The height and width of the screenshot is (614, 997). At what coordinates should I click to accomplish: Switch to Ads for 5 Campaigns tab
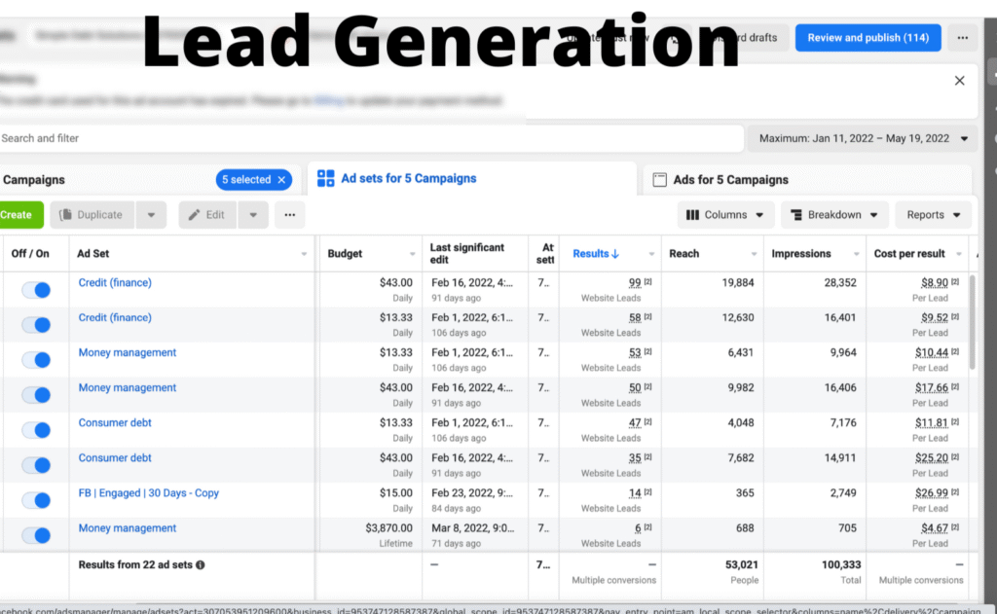point(730,180)
